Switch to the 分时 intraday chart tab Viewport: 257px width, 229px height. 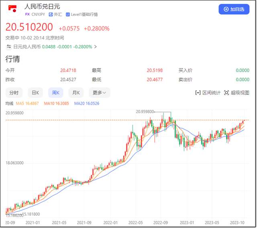pos(14,93)
